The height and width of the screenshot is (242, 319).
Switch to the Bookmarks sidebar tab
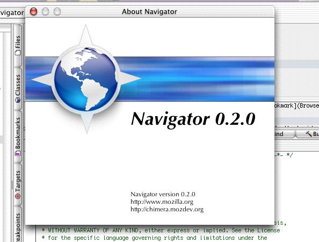click(x=18, y=136)
